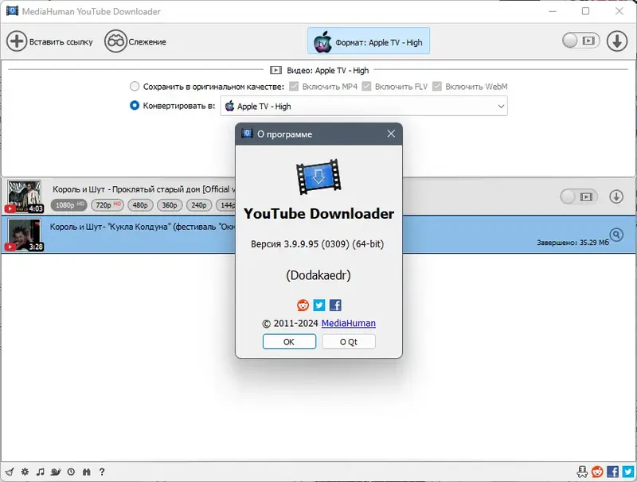
Task: Select the Король и Шут- Кукла Колдуна title
Action: [143, 227]
